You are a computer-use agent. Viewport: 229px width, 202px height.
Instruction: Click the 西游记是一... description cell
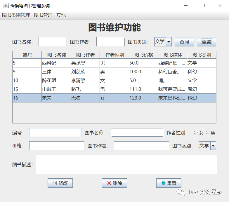point(172,63)
